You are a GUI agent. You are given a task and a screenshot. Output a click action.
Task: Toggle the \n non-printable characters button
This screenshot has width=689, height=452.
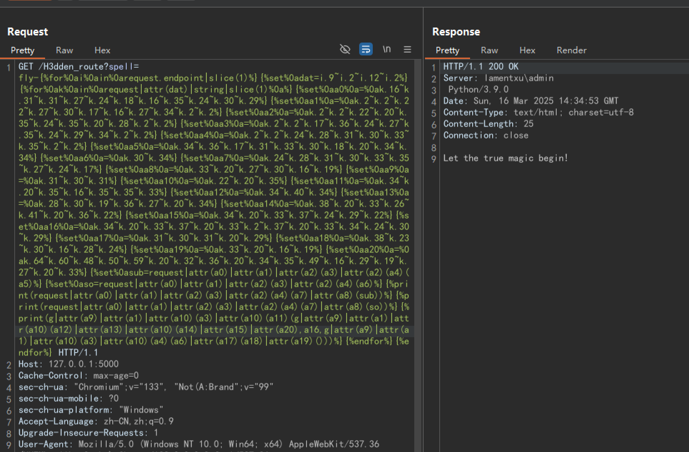click(387, 49)
